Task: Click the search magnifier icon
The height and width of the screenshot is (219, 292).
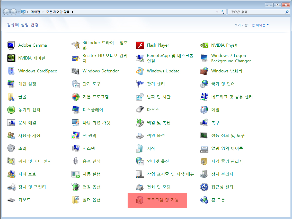Action: click(287, 12)
